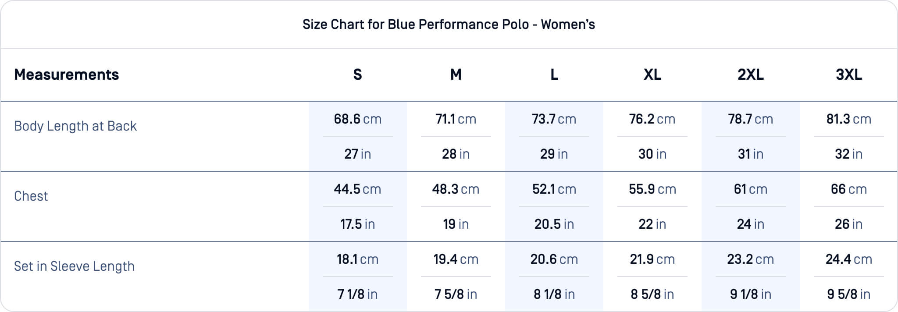Click the 9 5/8 in sleeve value

coord(848,294)
